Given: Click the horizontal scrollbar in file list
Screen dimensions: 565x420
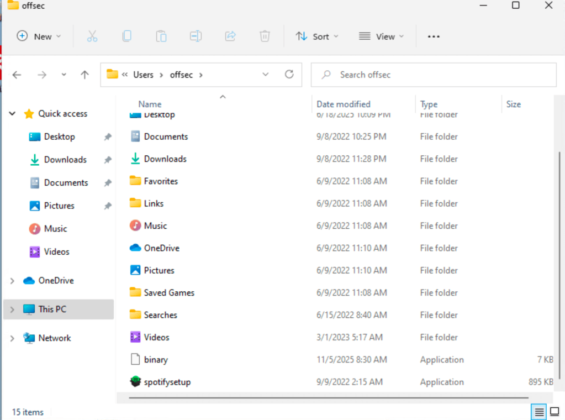Looking at the screenshot, I should coord(328,397).
